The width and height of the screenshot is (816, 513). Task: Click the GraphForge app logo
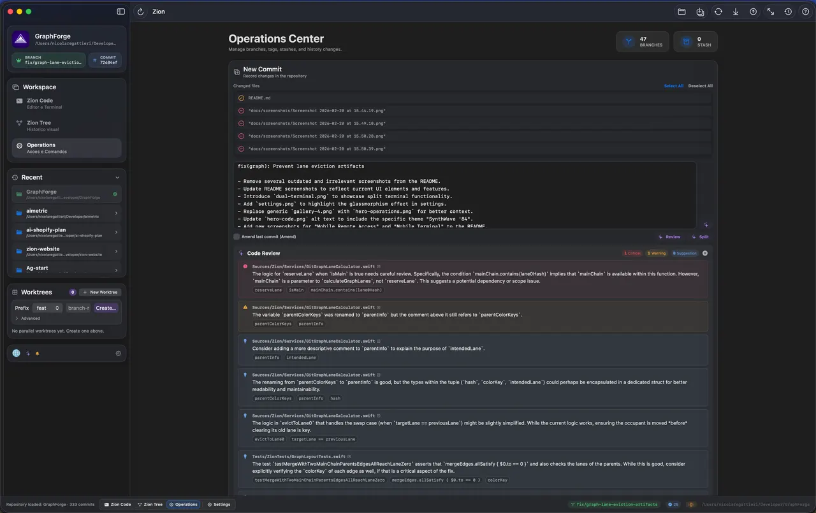20,40
